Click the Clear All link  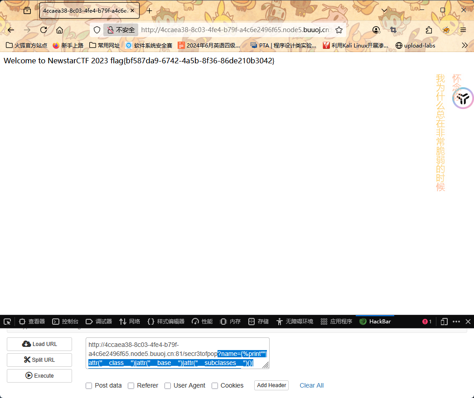(x=311, y=385)
